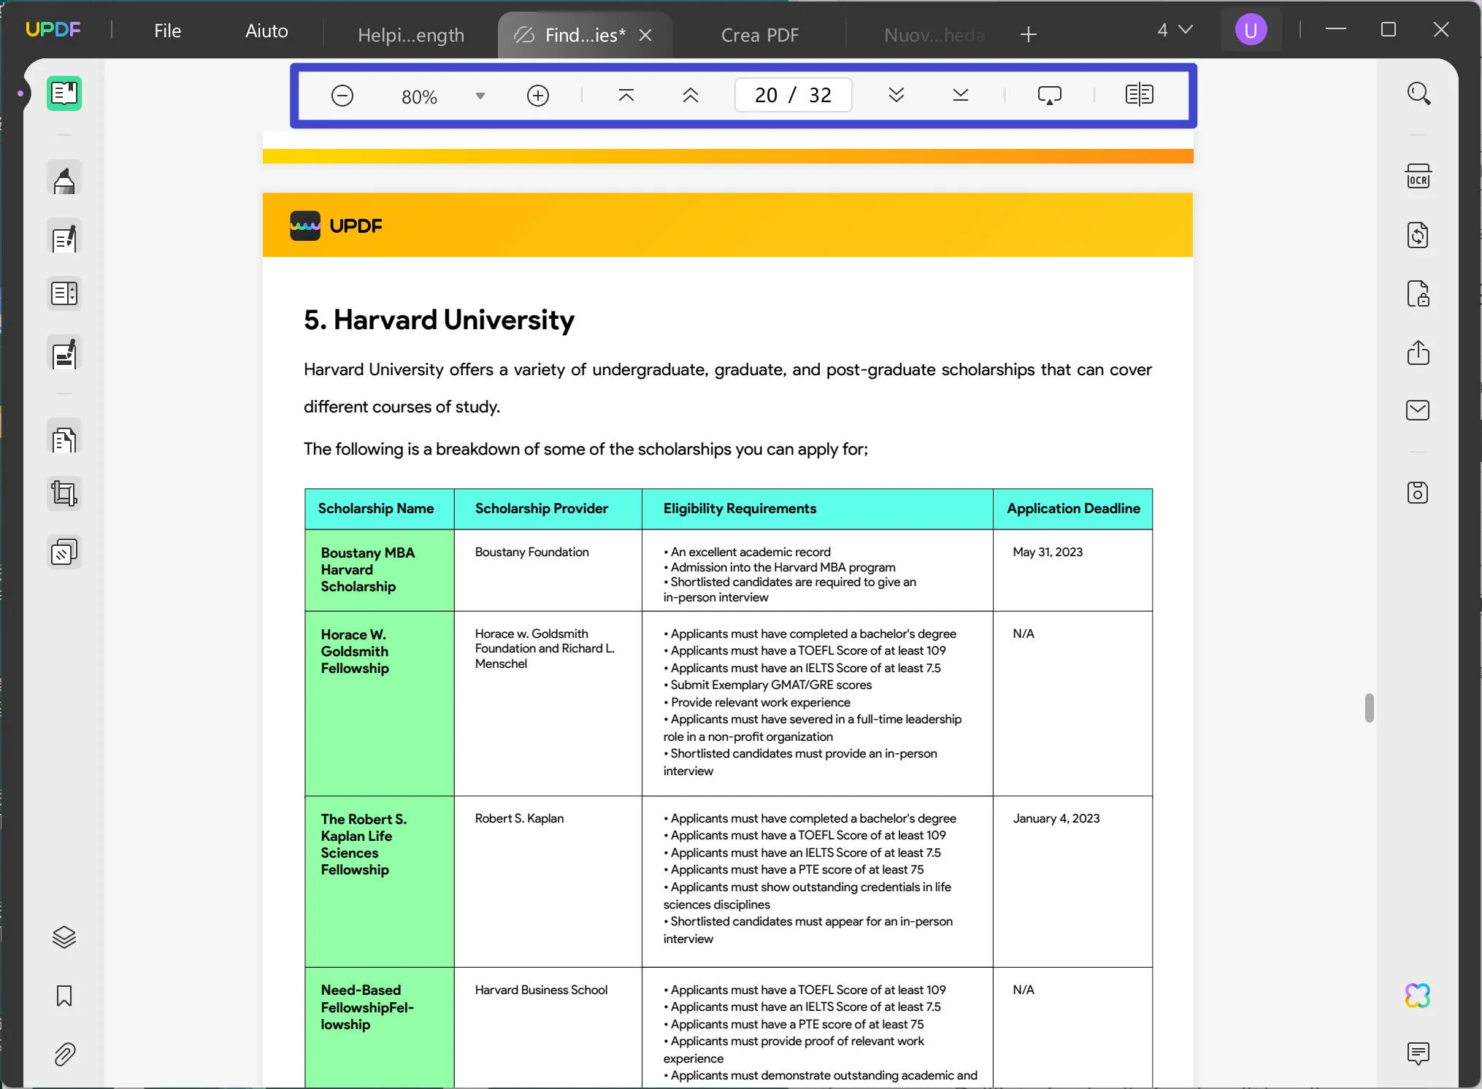The height and width of the screenshot is (1089, 1482).
Task: Toggle the page display layout view
Action: click(x=1139, y=95)
